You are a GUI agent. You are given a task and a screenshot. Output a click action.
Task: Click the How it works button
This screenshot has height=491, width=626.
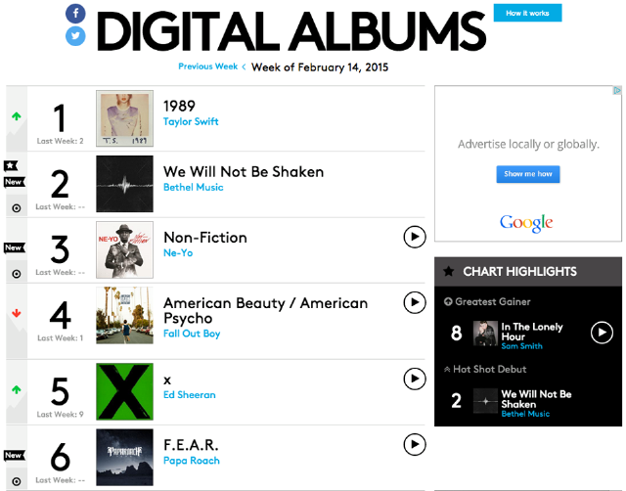[x=527, y=13]
